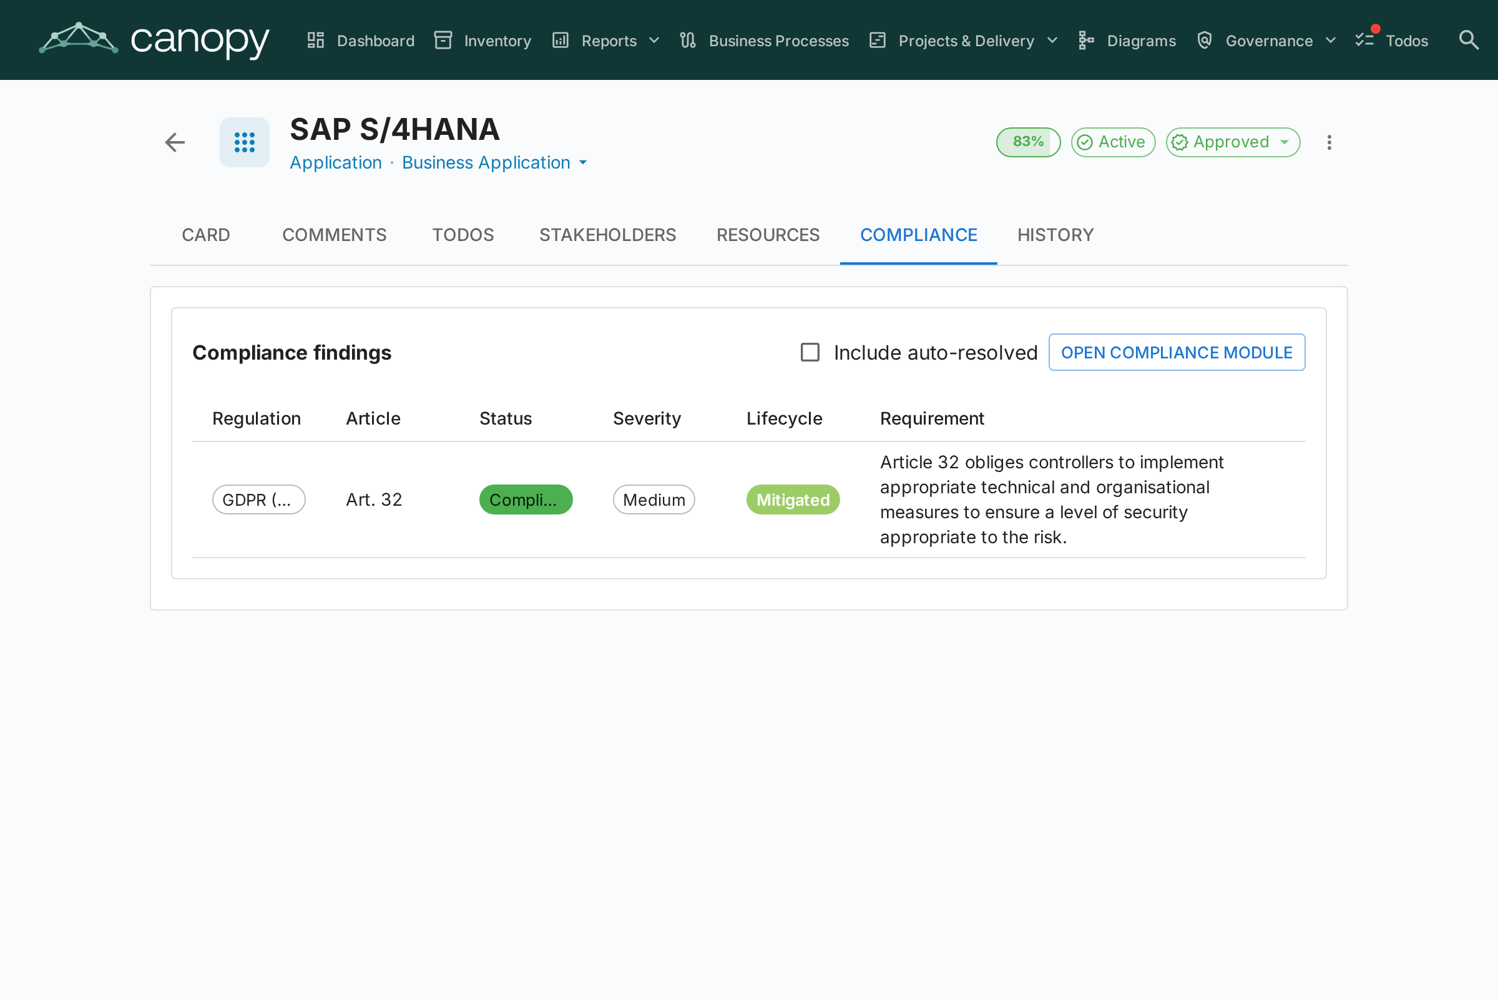
Task: Click the Article column header
Action: [x=373, y=418]
